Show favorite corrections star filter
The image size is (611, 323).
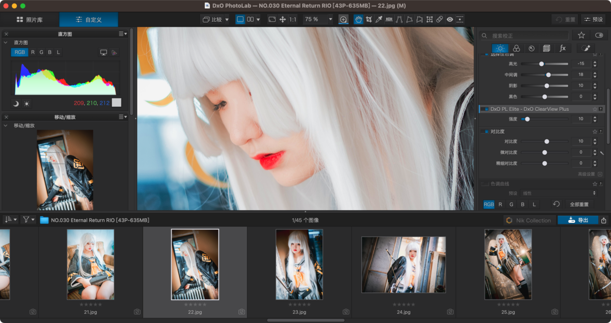[581, 35]
